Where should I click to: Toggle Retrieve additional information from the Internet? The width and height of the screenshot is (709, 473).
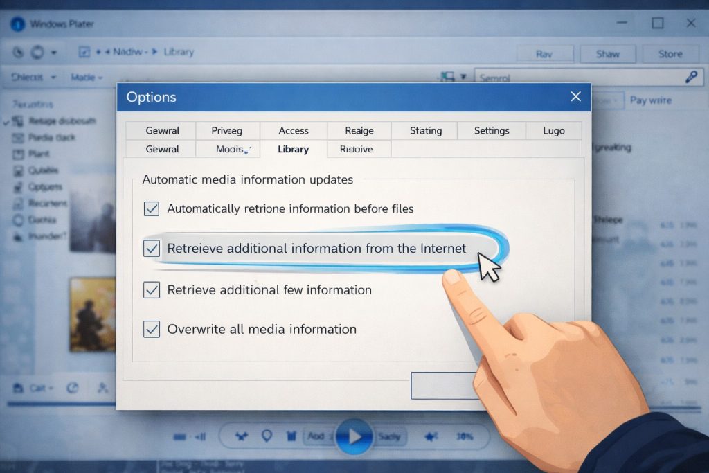[x=151, y=249]
